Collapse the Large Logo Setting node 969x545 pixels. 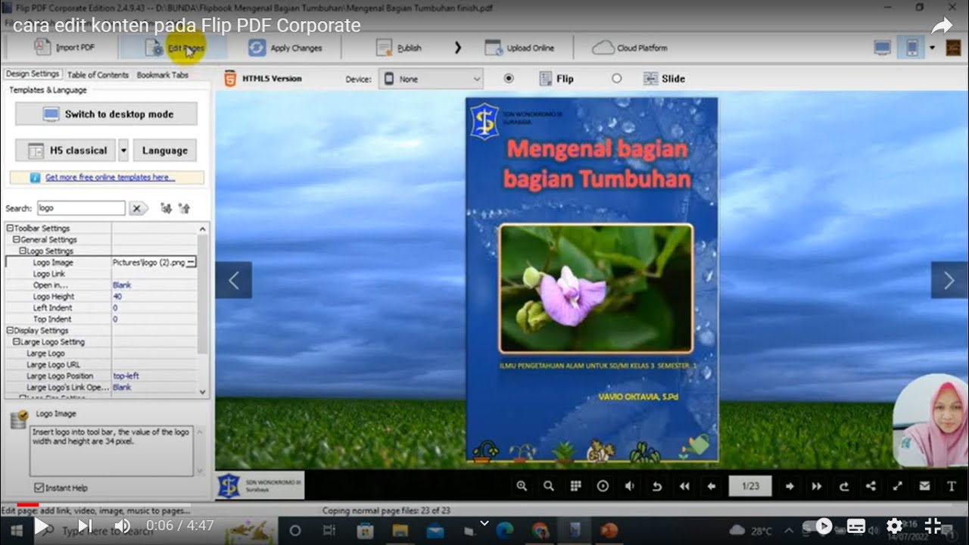click(x=16, y=341)
